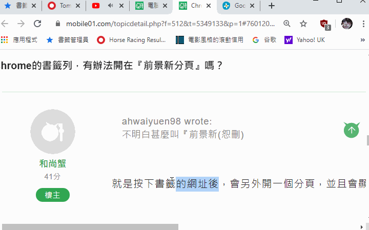
Task: Open a new tab with plus button
Action: 272,6
